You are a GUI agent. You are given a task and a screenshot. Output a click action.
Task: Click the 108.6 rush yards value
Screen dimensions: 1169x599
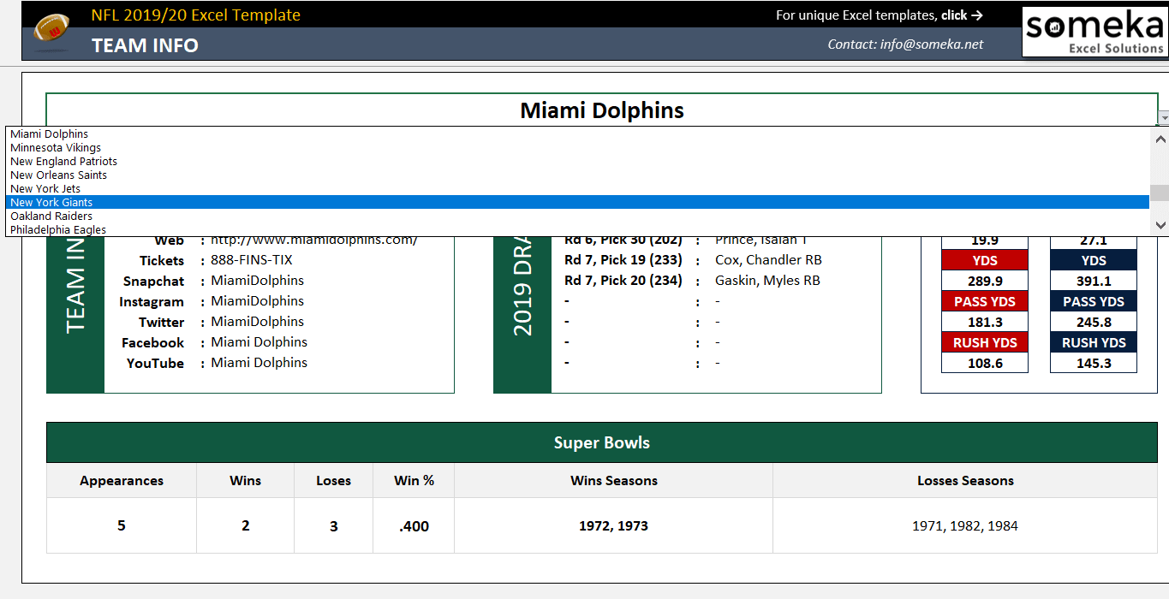[x=985, y=364]
